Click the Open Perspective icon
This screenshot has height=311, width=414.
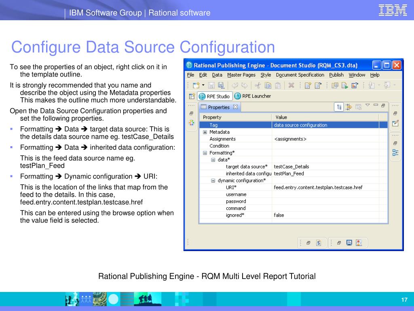[x=192, y=96]
